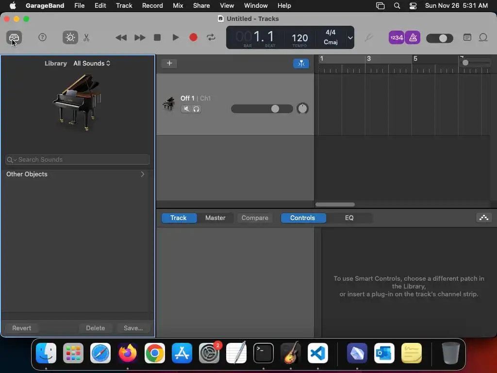Open the File menu
Image resolution: width=497 pixels, height=373 pixels.
[79, 5]
